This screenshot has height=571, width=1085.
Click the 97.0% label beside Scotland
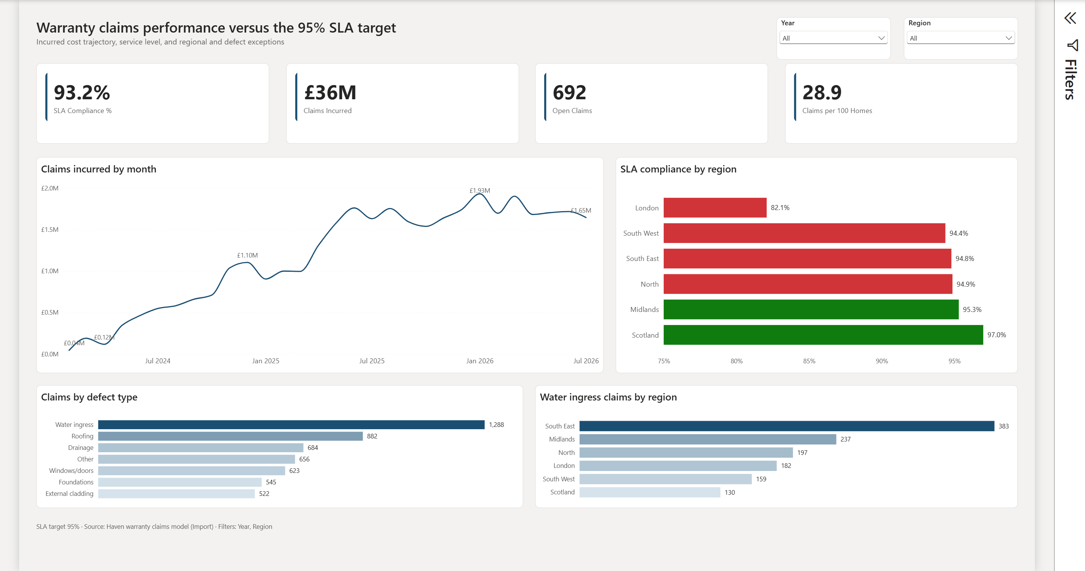[997, 335]
